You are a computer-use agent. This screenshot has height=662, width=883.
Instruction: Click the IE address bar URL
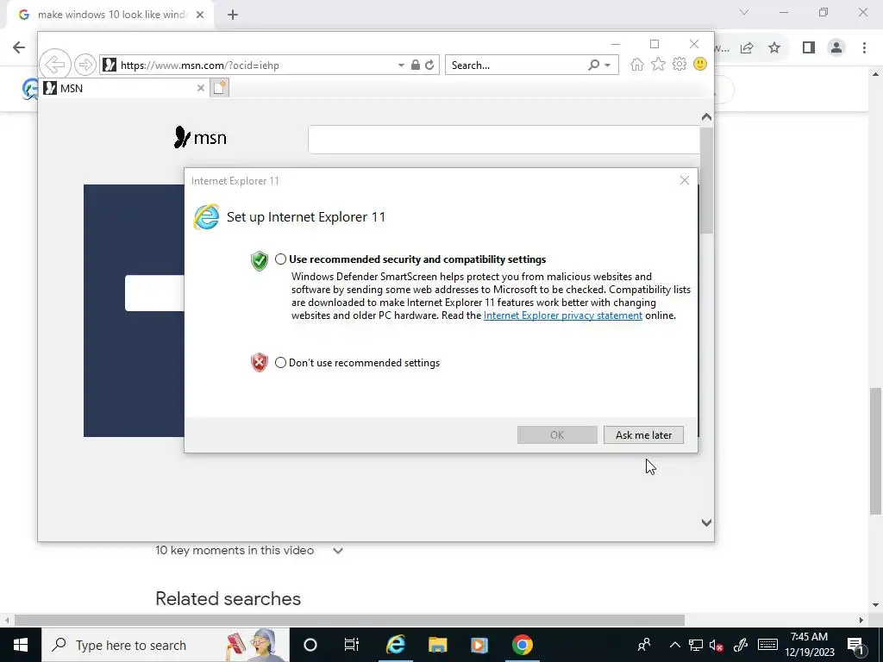[200, 66]
